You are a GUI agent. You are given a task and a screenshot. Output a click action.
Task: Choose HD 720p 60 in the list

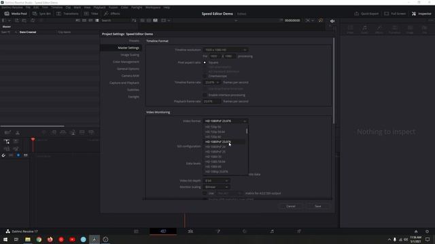coord(225,137)
